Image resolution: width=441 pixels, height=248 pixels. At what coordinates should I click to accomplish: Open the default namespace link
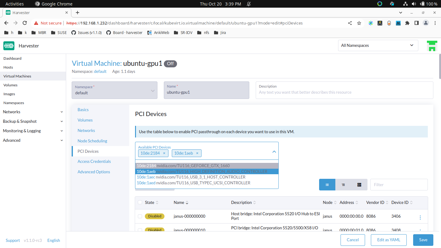[100, 71]
